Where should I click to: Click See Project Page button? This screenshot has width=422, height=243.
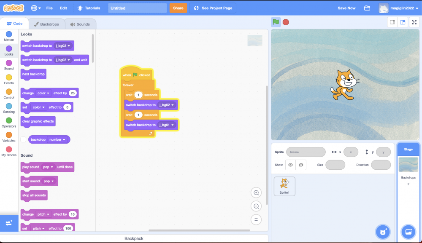[x=213, y=8]
